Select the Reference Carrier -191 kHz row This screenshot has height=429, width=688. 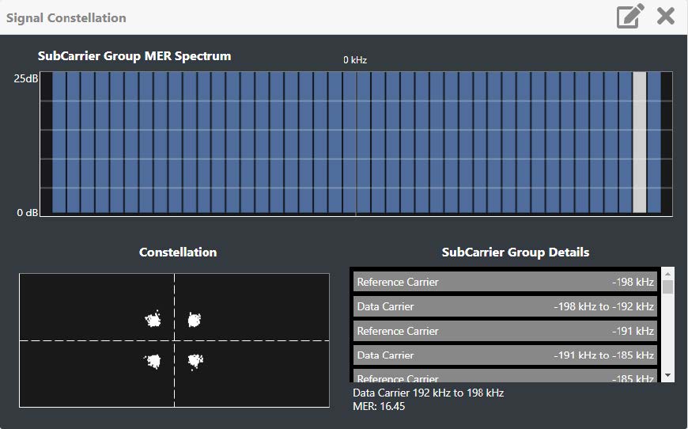point(505,331)
